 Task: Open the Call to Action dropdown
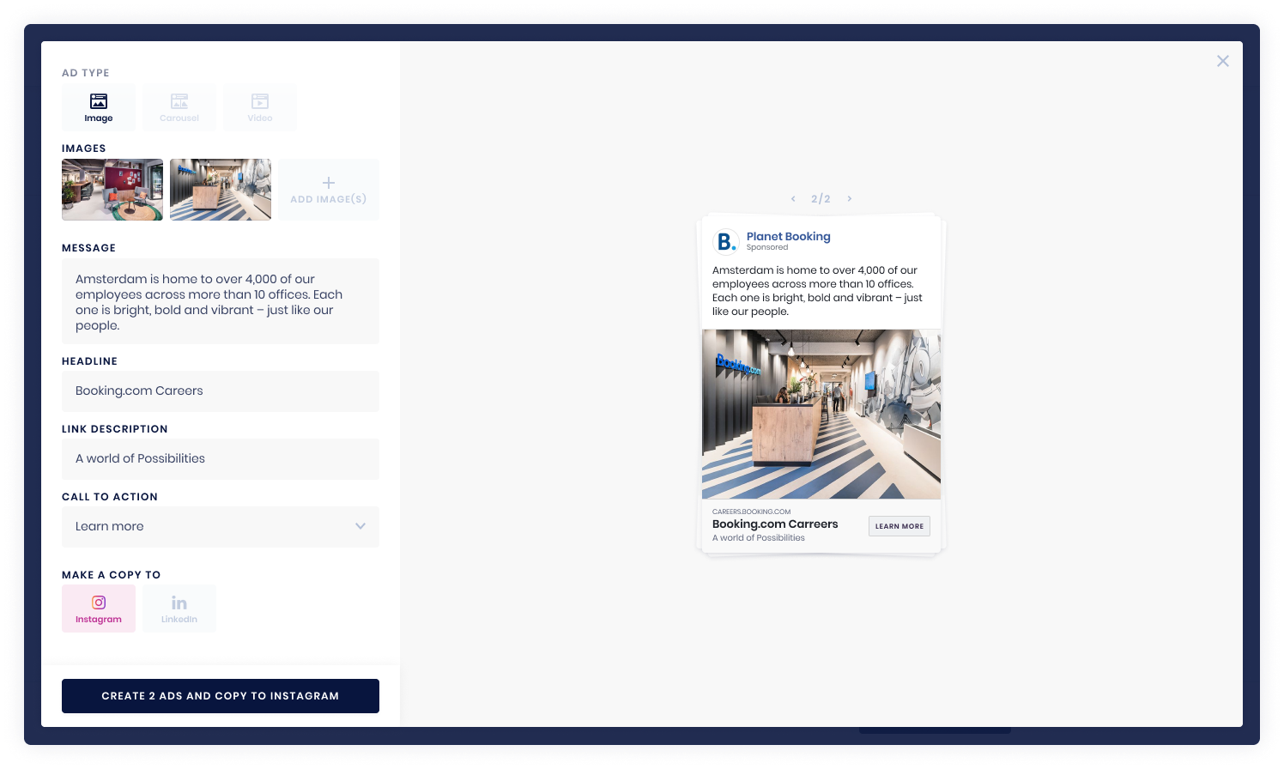coord(221,527)
